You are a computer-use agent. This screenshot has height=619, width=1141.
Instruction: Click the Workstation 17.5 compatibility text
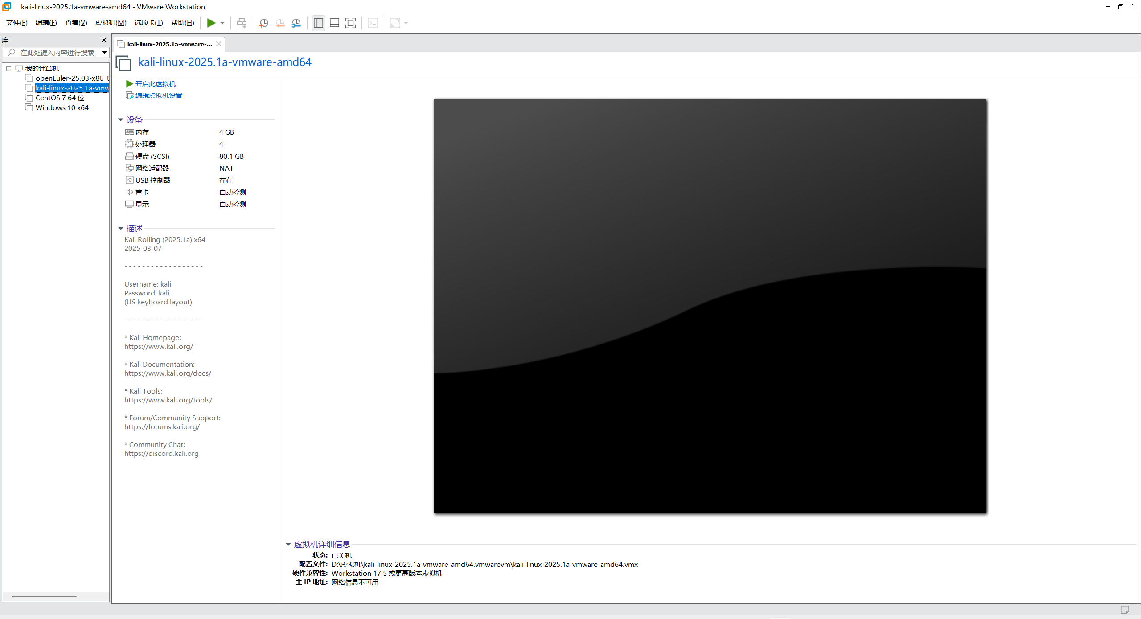click(386, 574)
